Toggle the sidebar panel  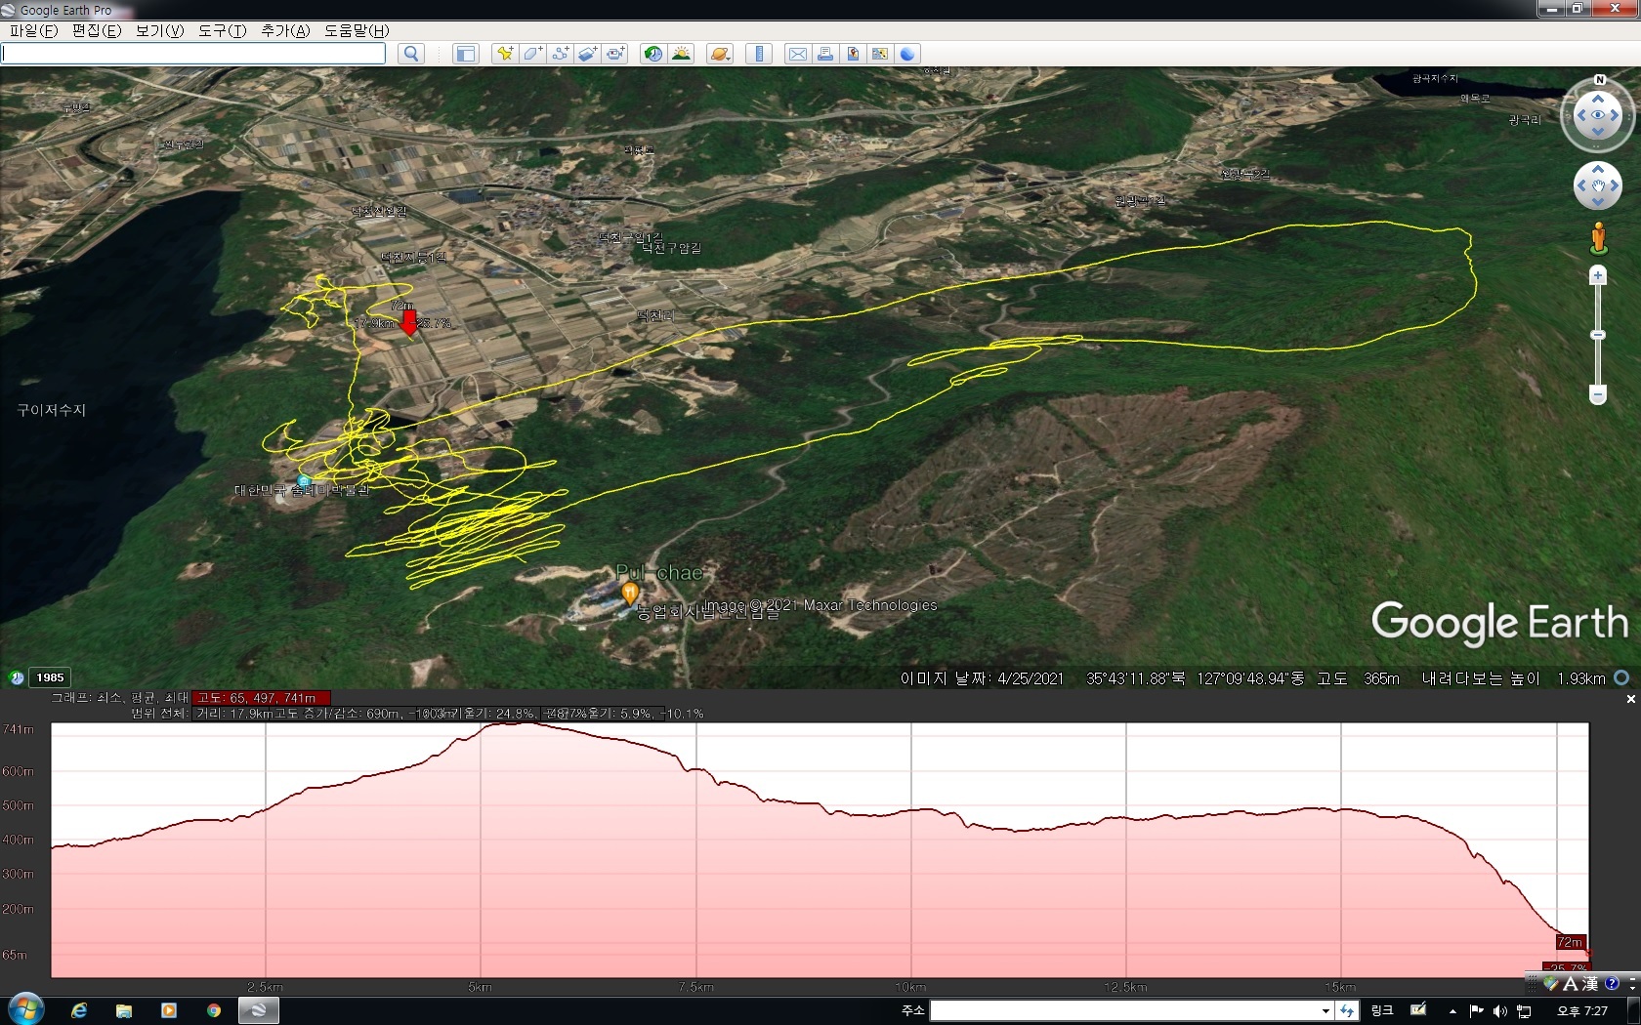(466, 54)
